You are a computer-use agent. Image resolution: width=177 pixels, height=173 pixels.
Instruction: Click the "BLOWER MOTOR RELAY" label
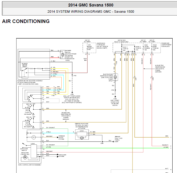(24, 65)
